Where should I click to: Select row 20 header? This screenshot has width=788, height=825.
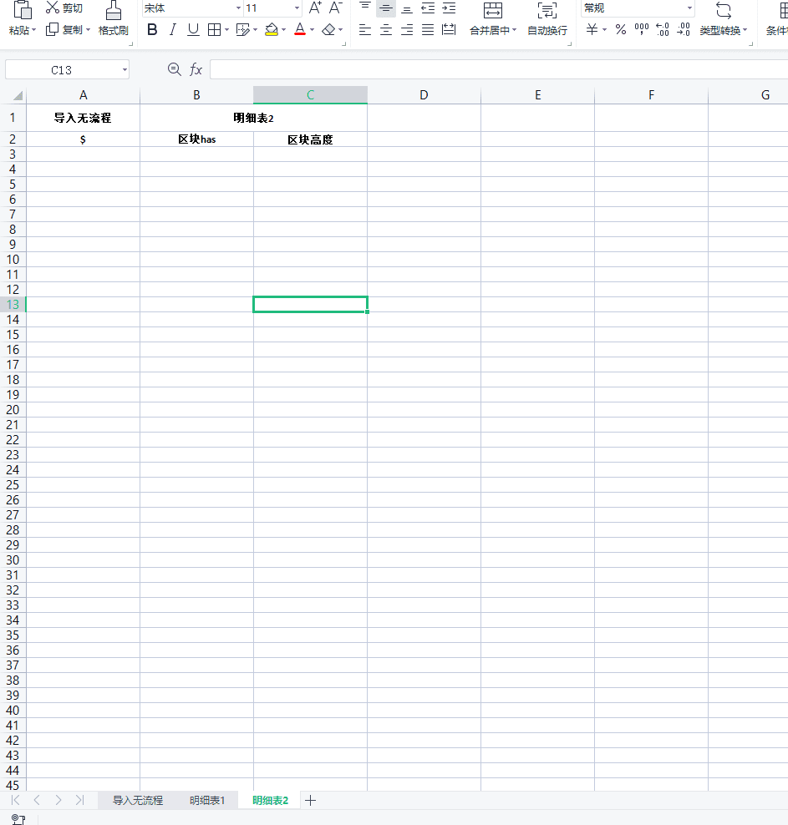(13, 410)
